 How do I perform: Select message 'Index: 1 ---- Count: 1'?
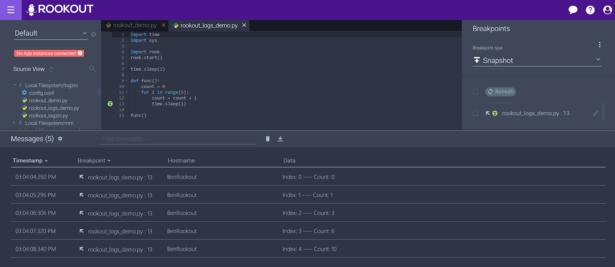(307, 195)
